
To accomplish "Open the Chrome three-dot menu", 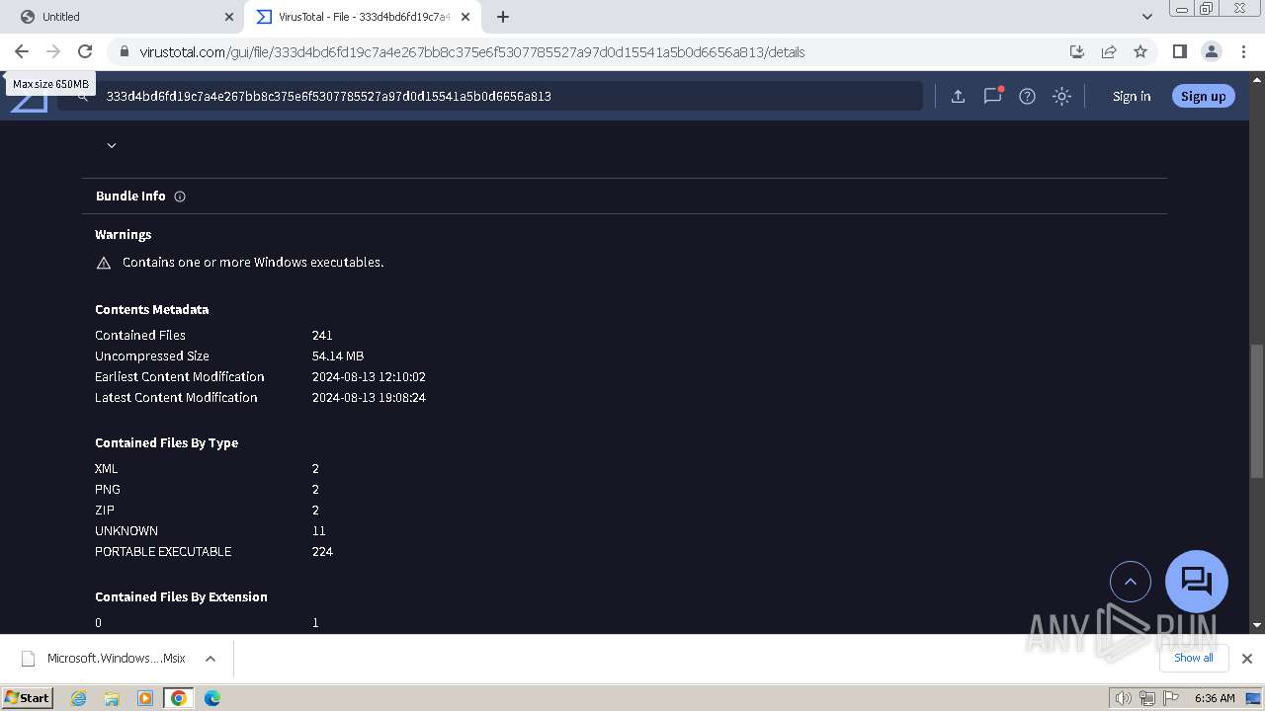I will pyautogui.click(x=1242, y=51).
